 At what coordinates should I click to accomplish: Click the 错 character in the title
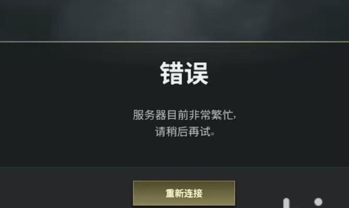pyautogui.click(x=172, y=73)
